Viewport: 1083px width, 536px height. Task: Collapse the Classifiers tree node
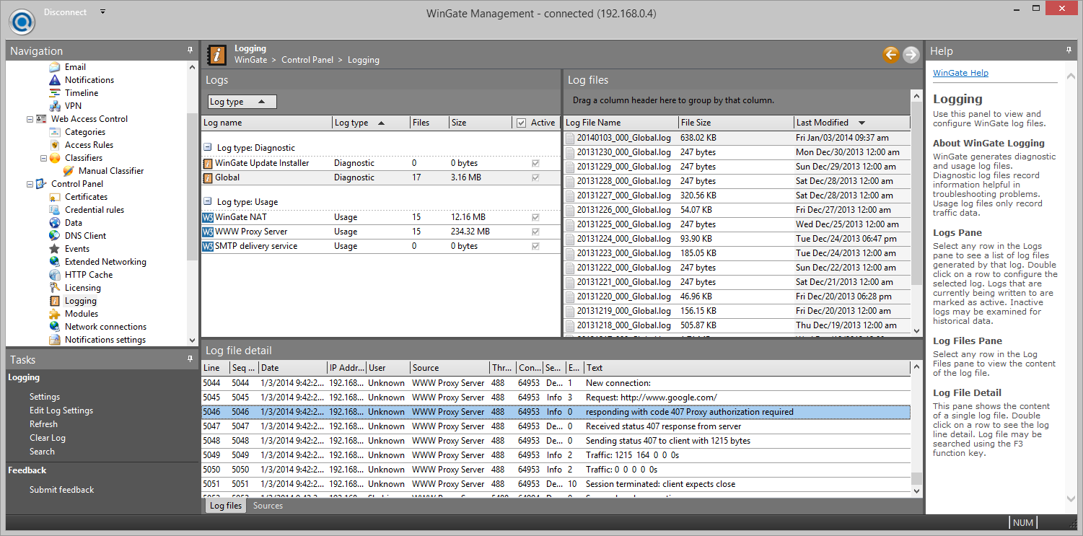(x=43, y=158)
